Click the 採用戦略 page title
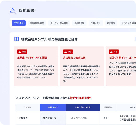Viewport: 136px width, 125px height. [26, 11]
